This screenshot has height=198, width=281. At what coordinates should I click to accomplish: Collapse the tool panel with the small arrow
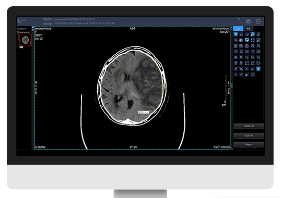pyautogui.click(x=232, y=28)
